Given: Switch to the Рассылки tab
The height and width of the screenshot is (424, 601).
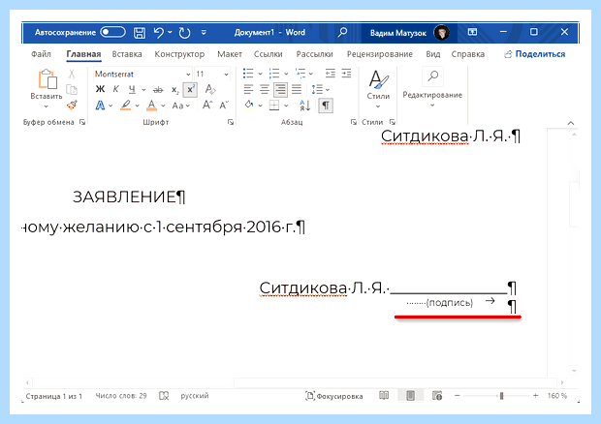Looking at the screenshot, I should [x=315, y=54].
